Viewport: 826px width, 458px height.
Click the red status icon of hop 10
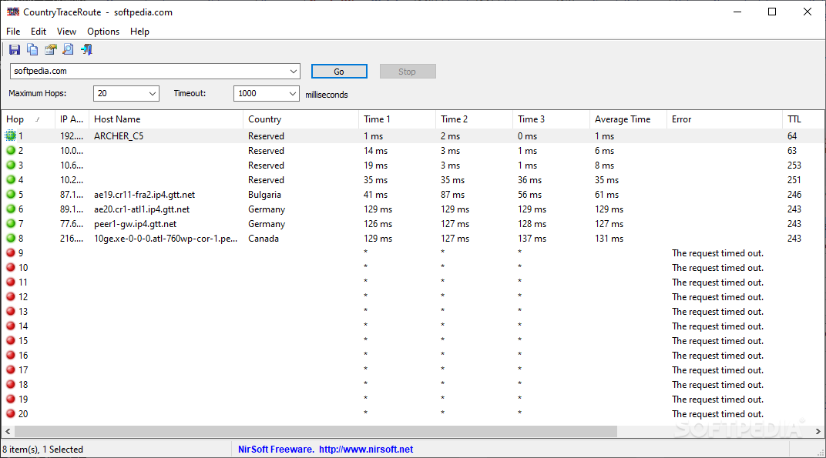(11, 267)
